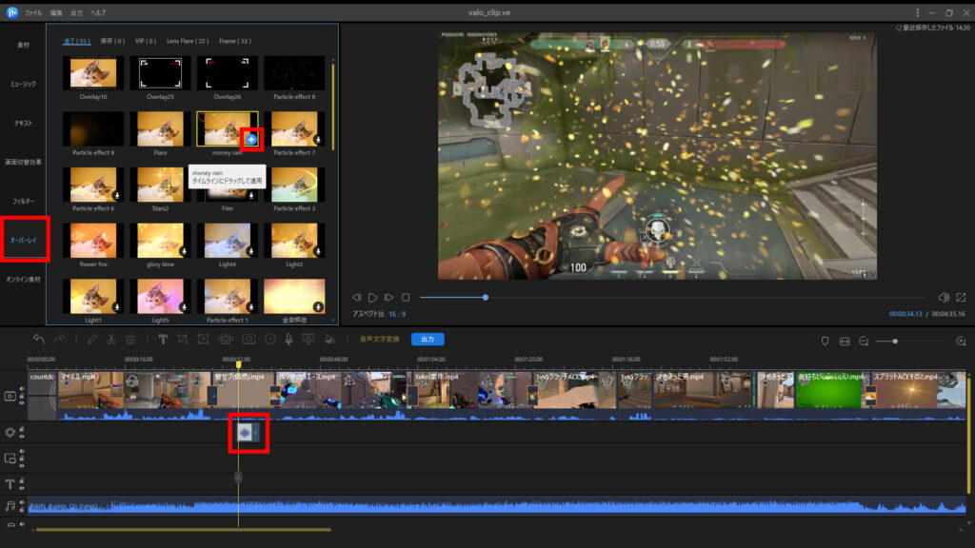The height and width of the screenshot is (548, 975).
Task: Open the ファイル menu
Action: click(33, 12)
